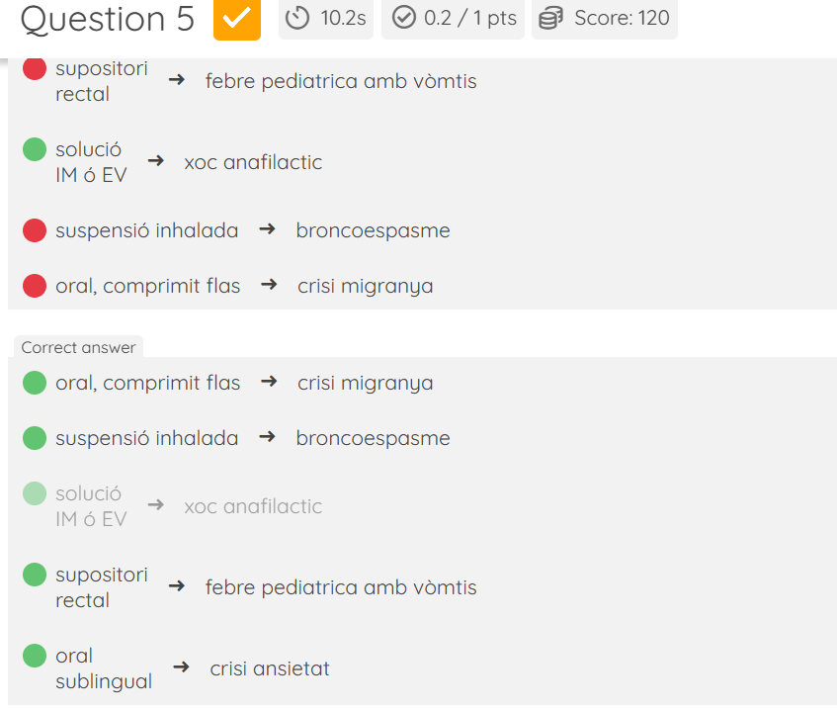Click the green dot beside 'oral sublingual'
The width and height of the screenshot is (837, 711).
(x=35, y=656)
